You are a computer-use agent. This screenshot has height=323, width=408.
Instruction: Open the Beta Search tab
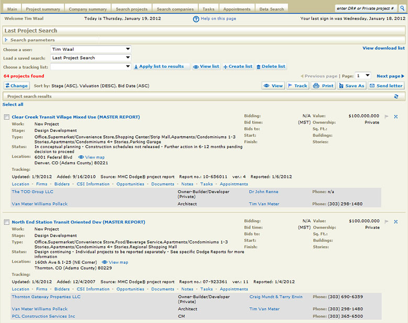(271, 9)
